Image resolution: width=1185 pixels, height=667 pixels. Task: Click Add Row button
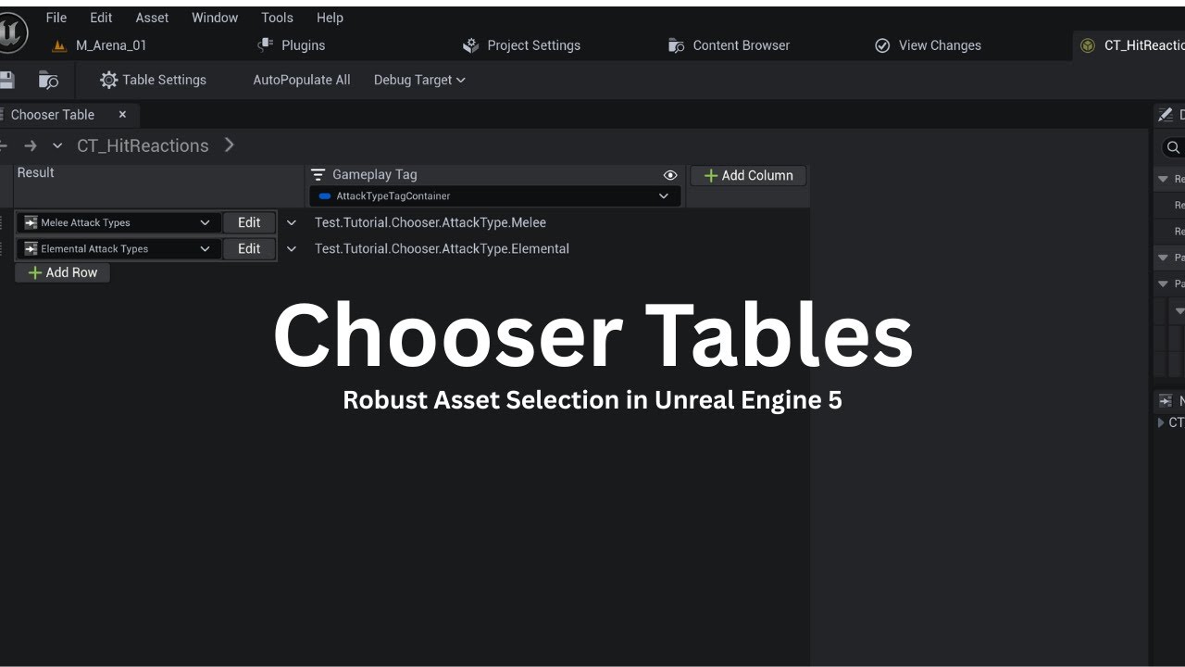62,272
